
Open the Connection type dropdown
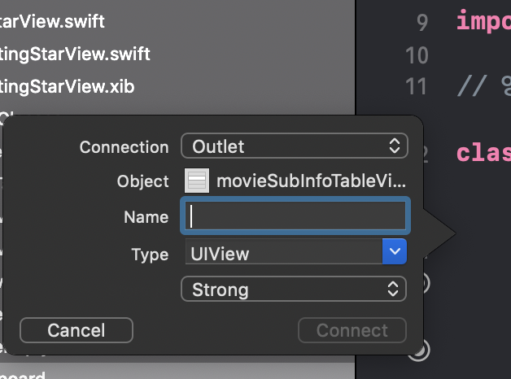[293, 146]
